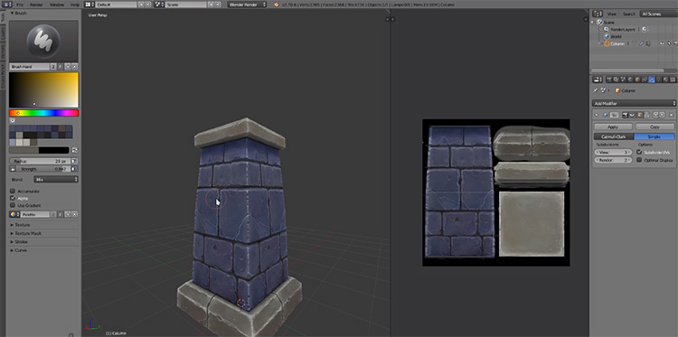The image size is (678, 337).
Task: Swap foreground and background colors icon
Action: point(75,150)
